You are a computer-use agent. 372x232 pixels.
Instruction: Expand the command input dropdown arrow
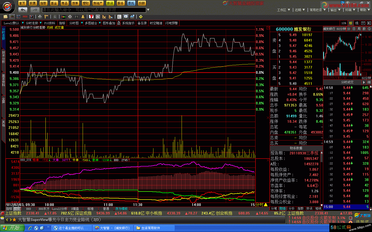(x=148, y=10)
